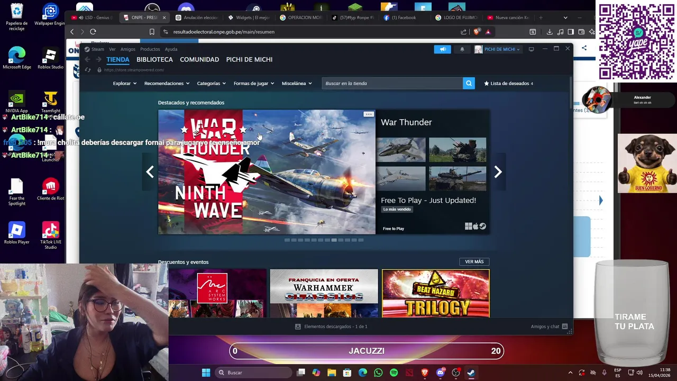Open the NVIDIA App desktop icon
This screenshot has height=381, width=677.
coord(17,102)
